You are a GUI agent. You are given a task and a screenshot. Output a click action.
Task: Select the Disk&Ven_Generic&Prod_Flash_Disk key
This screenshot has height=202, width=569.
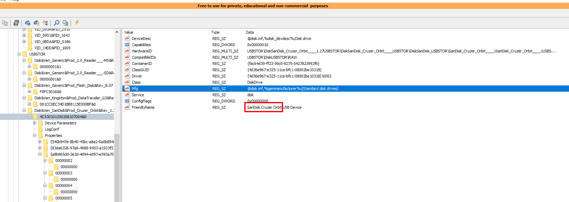(73, 86)
